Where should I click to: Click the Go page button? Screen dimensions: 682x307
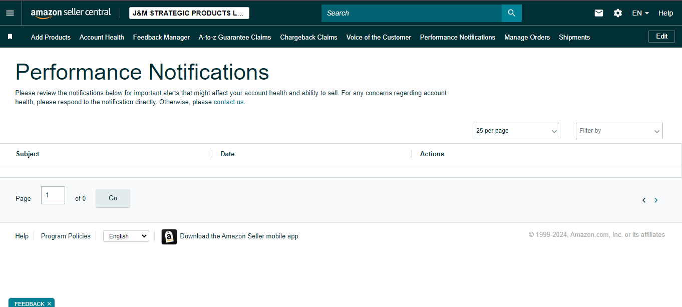[x=113, y=198]
